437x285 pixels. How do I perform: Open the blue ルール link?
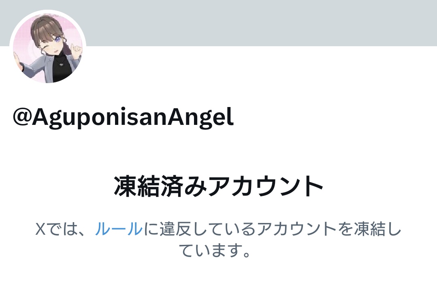(x=119, y=229)
